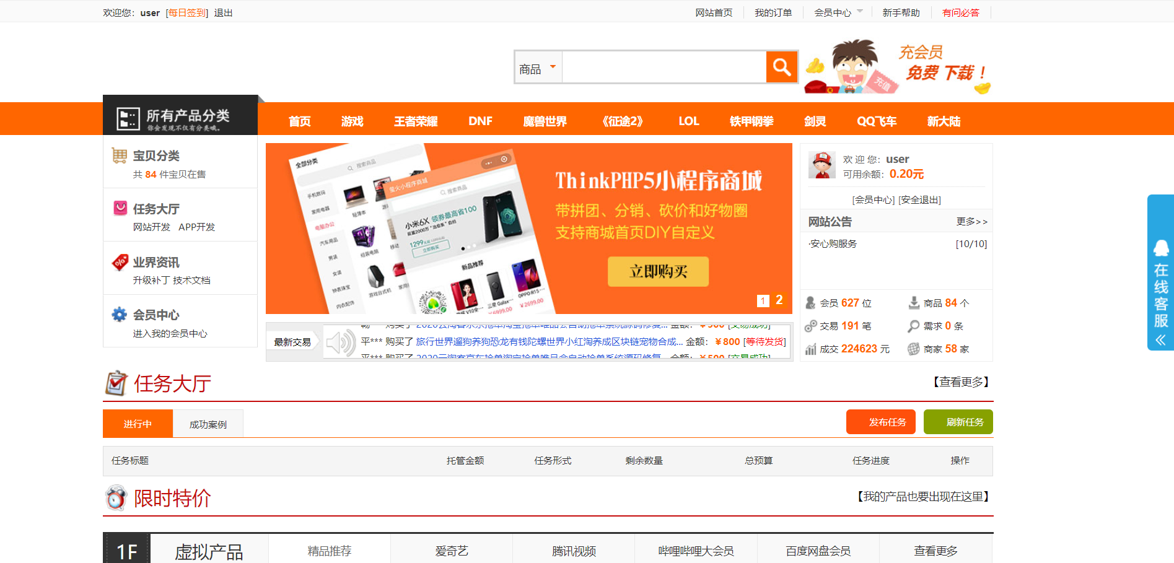Switch to the 成功案例 tab
The height and width of the screenshot is (563, 1174).
pyautogui.click(x=208, y=424)
